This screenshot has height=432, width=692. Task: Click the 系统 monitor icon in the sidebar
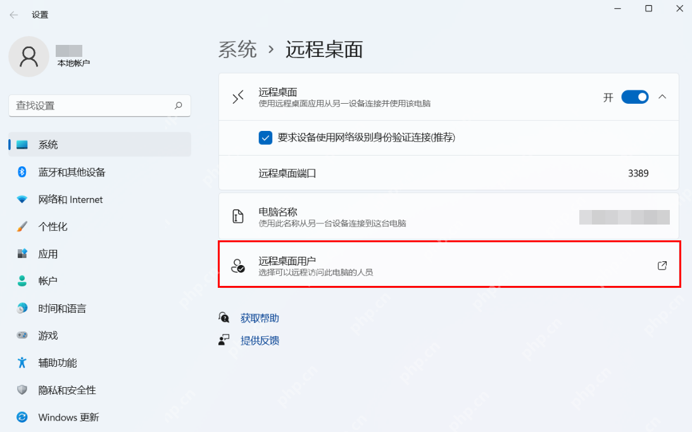(x=22, y=145)
